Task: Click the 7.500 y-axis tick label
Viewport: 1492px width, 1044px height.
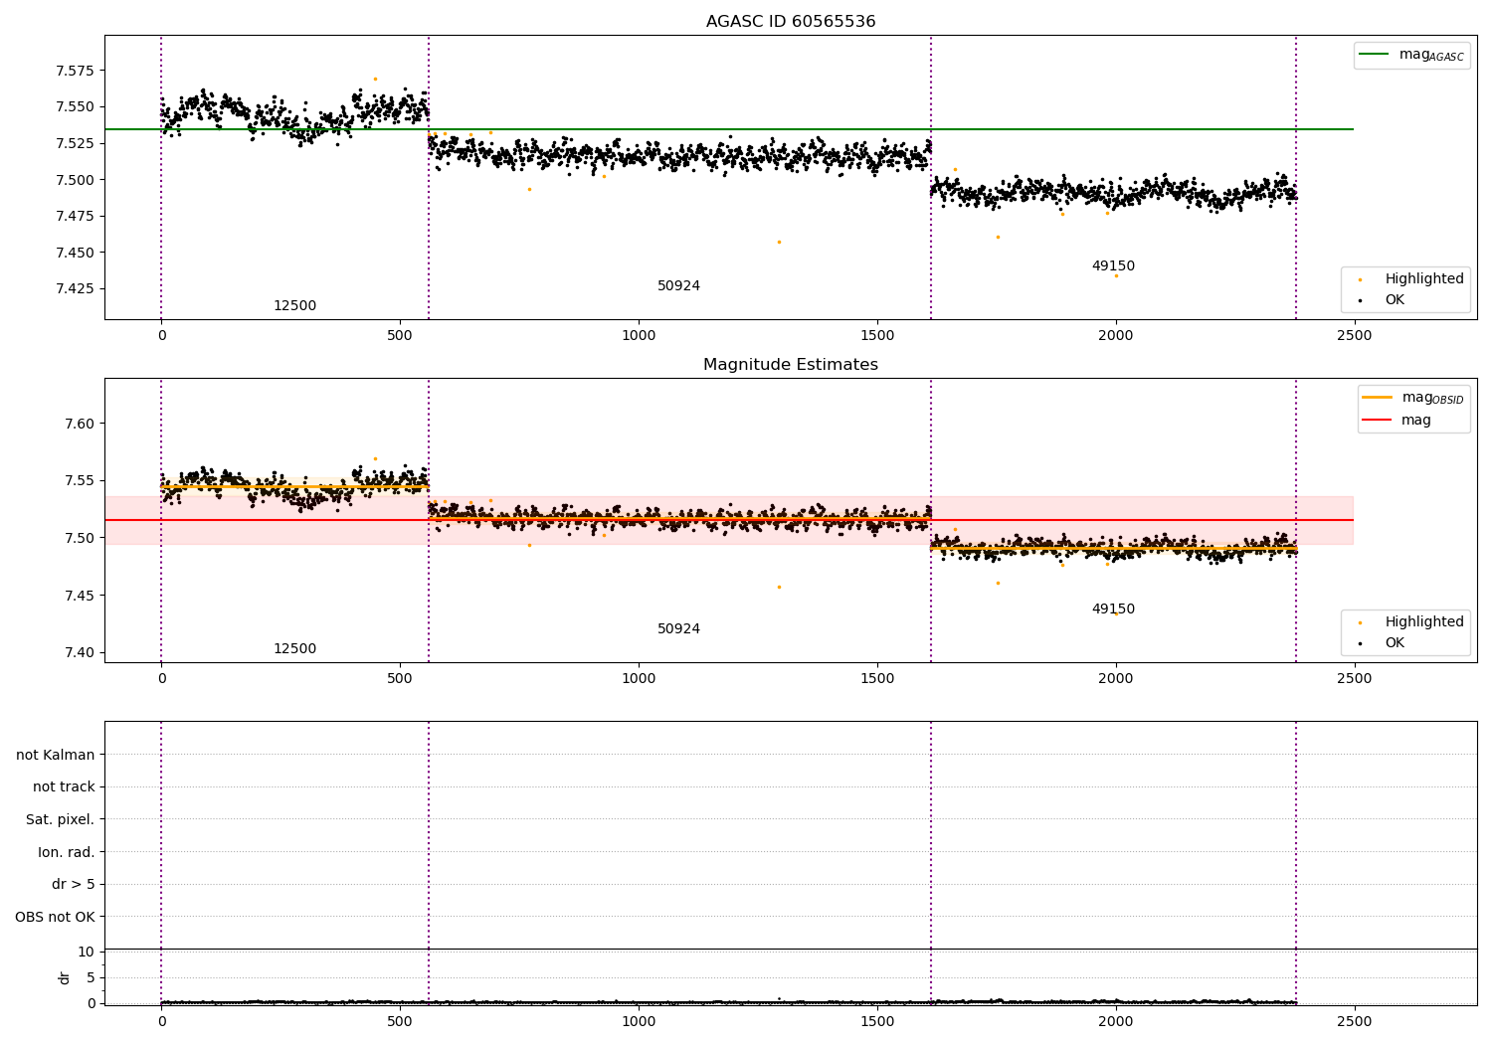Action: click(x=76, y=180)
